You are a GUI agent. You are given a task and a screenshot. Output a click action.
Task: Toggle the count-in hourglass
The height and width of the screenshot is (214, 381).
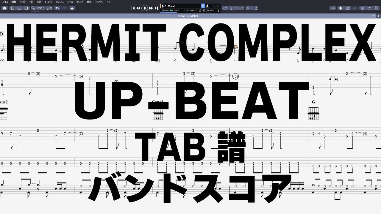(203, 6)
